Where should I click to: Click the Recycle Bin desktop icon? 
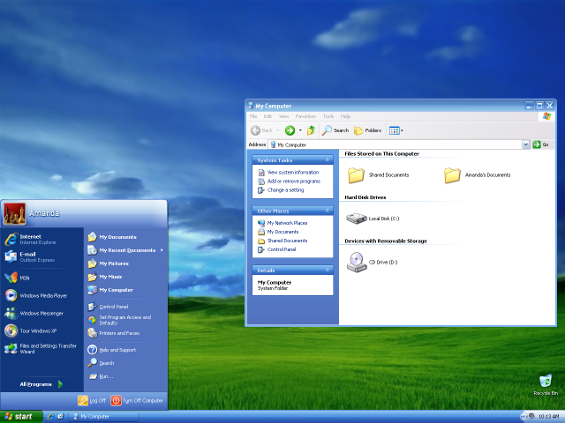(x=546, y=384)
